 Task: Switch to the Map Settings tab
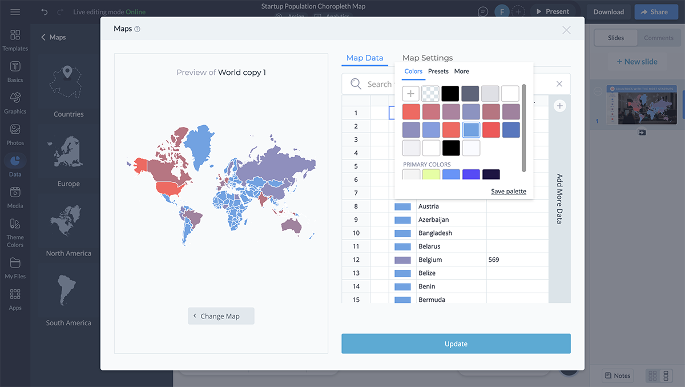click(x=427, y=58)
